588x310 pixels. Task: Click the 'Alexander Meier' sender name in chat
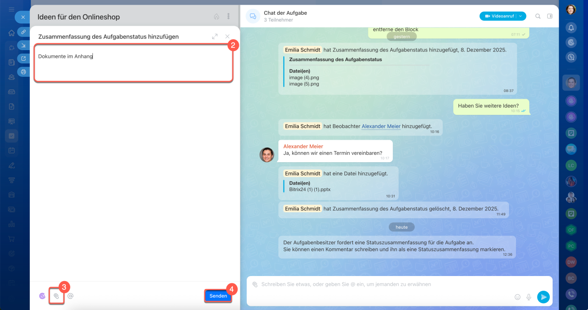[x=303, y=147]
